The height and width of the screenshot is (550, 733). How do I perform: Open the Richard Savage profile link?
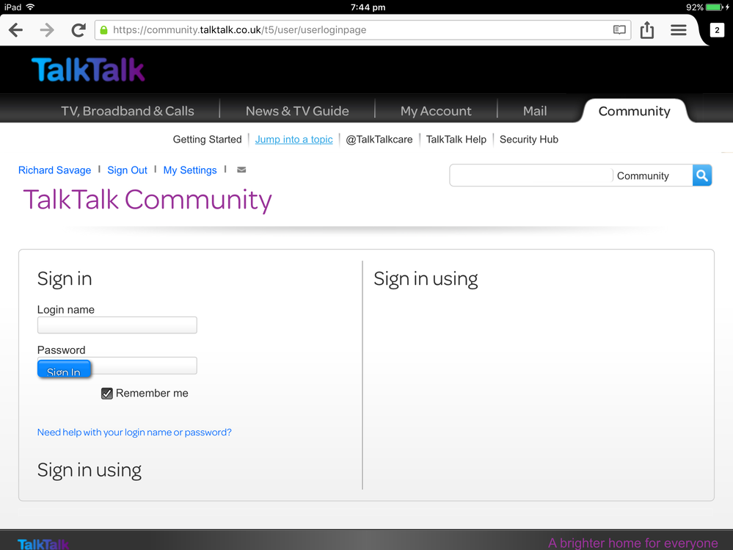55,170
